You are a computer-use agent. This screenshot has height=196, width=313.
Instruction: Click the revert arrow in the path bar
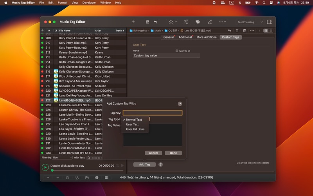click(229, 31)
